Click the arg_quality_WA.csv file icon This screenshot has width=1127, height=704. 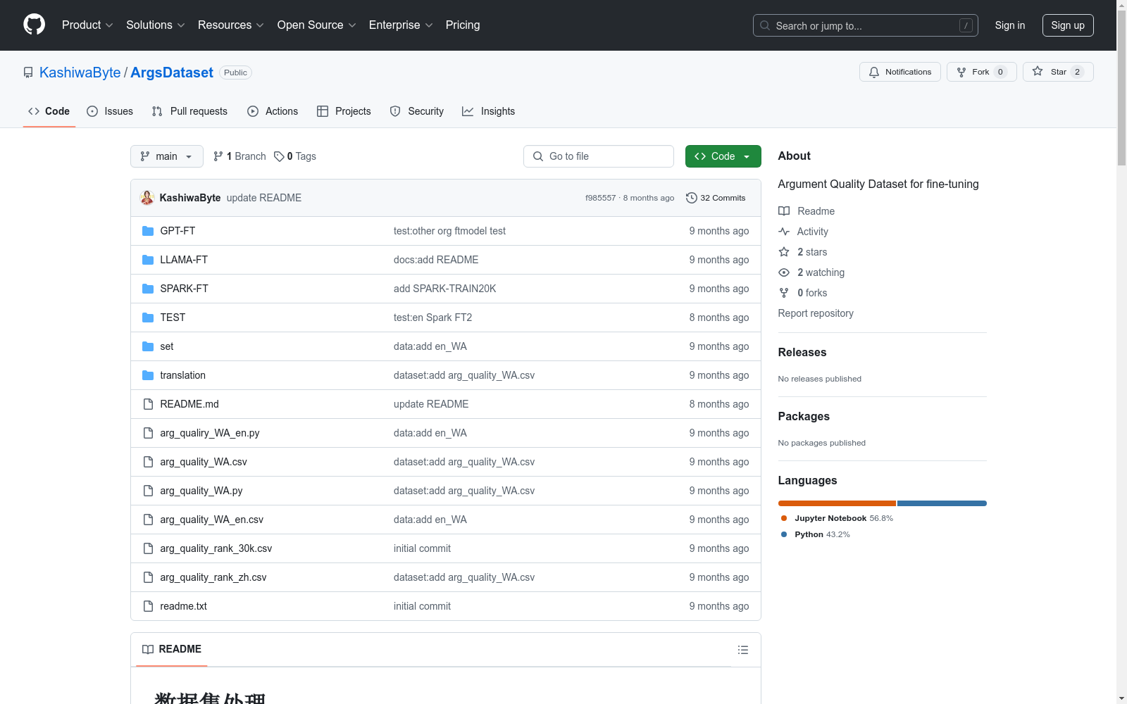click(148, 462)
